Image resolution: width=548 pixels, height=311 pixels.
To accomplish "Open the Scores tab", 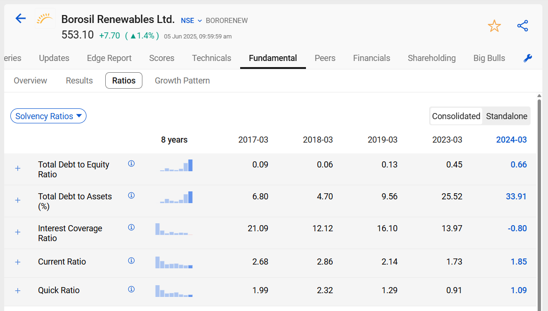I will pos(162,58).
